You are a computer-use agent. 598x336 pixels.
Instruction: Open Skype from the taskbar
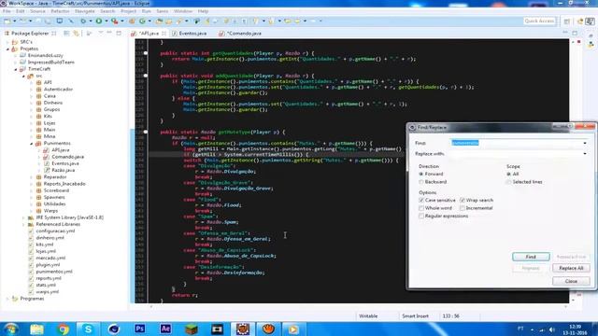[x=88, y=329]
